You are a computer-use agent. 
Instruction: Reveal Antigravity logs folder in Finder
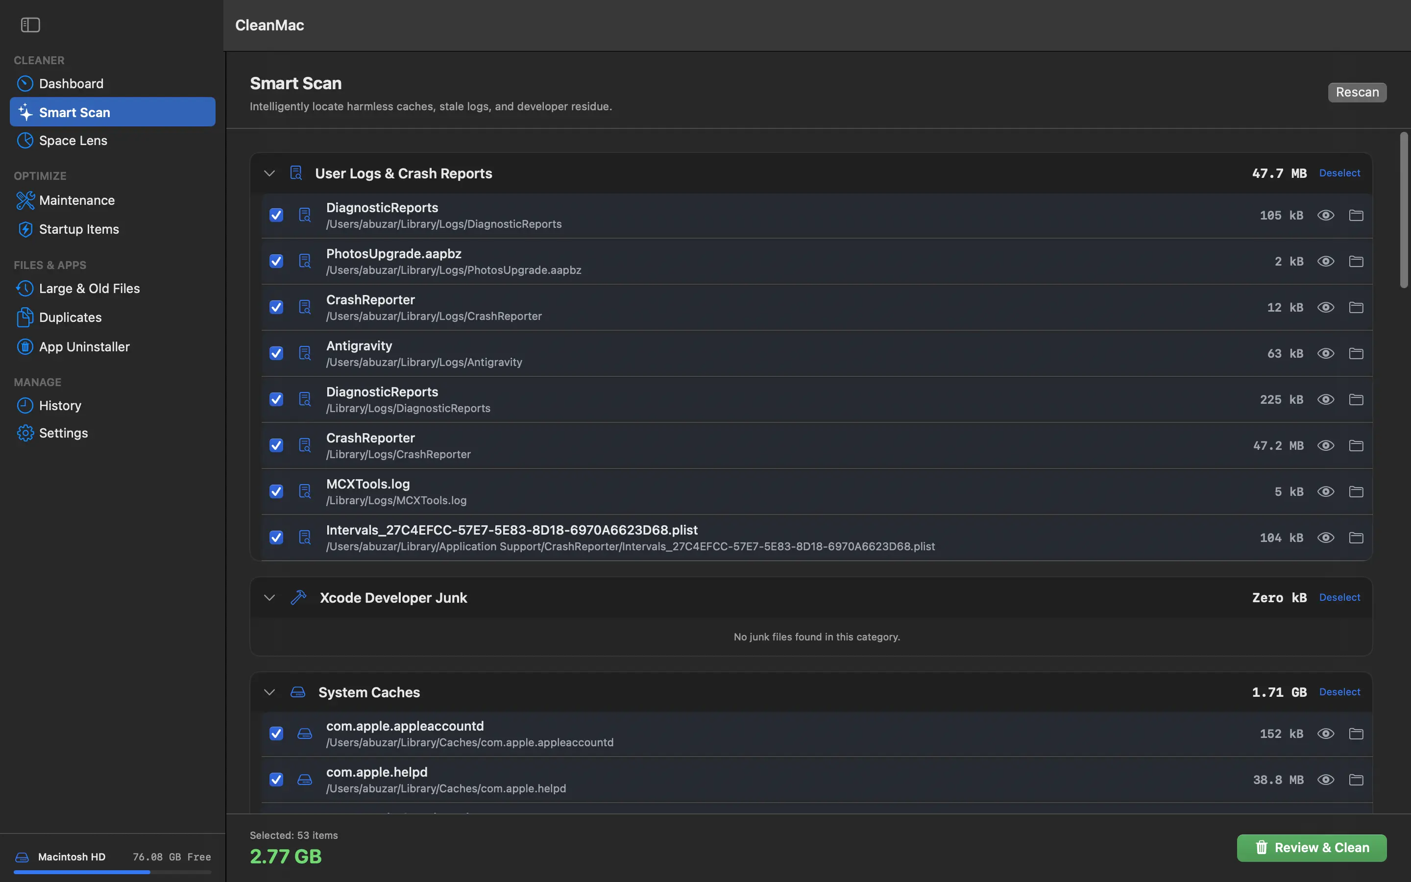pyautogui.click(x=1356, y=353)
